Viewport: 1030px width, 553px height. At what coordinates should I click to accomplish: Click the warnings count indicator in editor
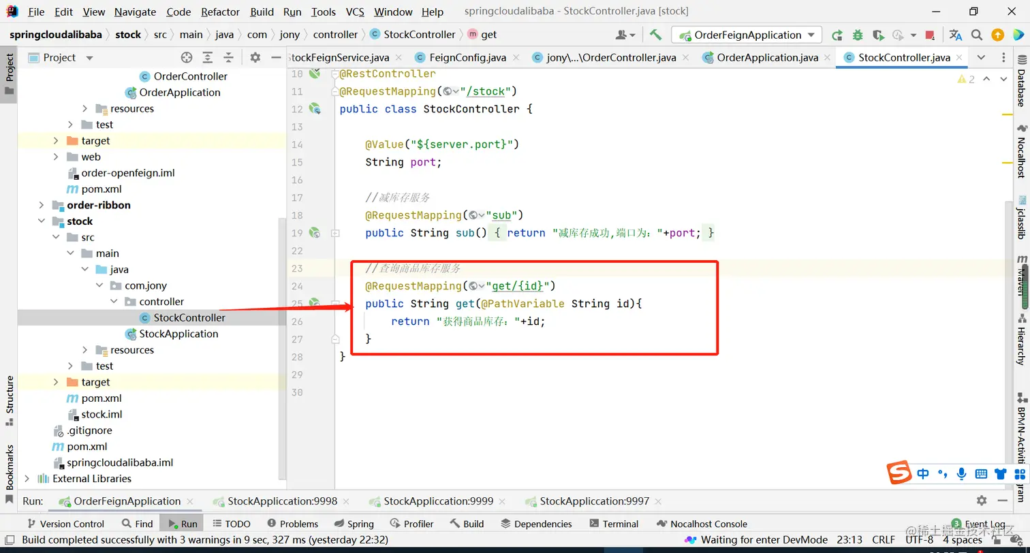(966, 79)
